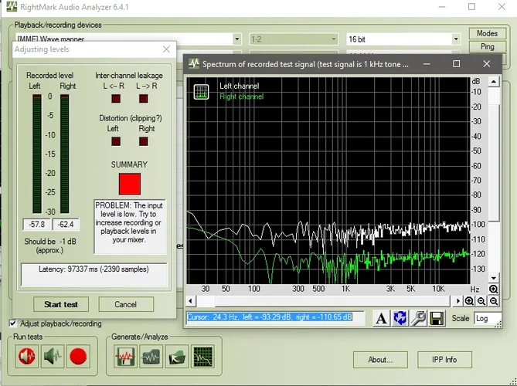
Task: Click the red SUMMARY indicator square
Action: 129,184
